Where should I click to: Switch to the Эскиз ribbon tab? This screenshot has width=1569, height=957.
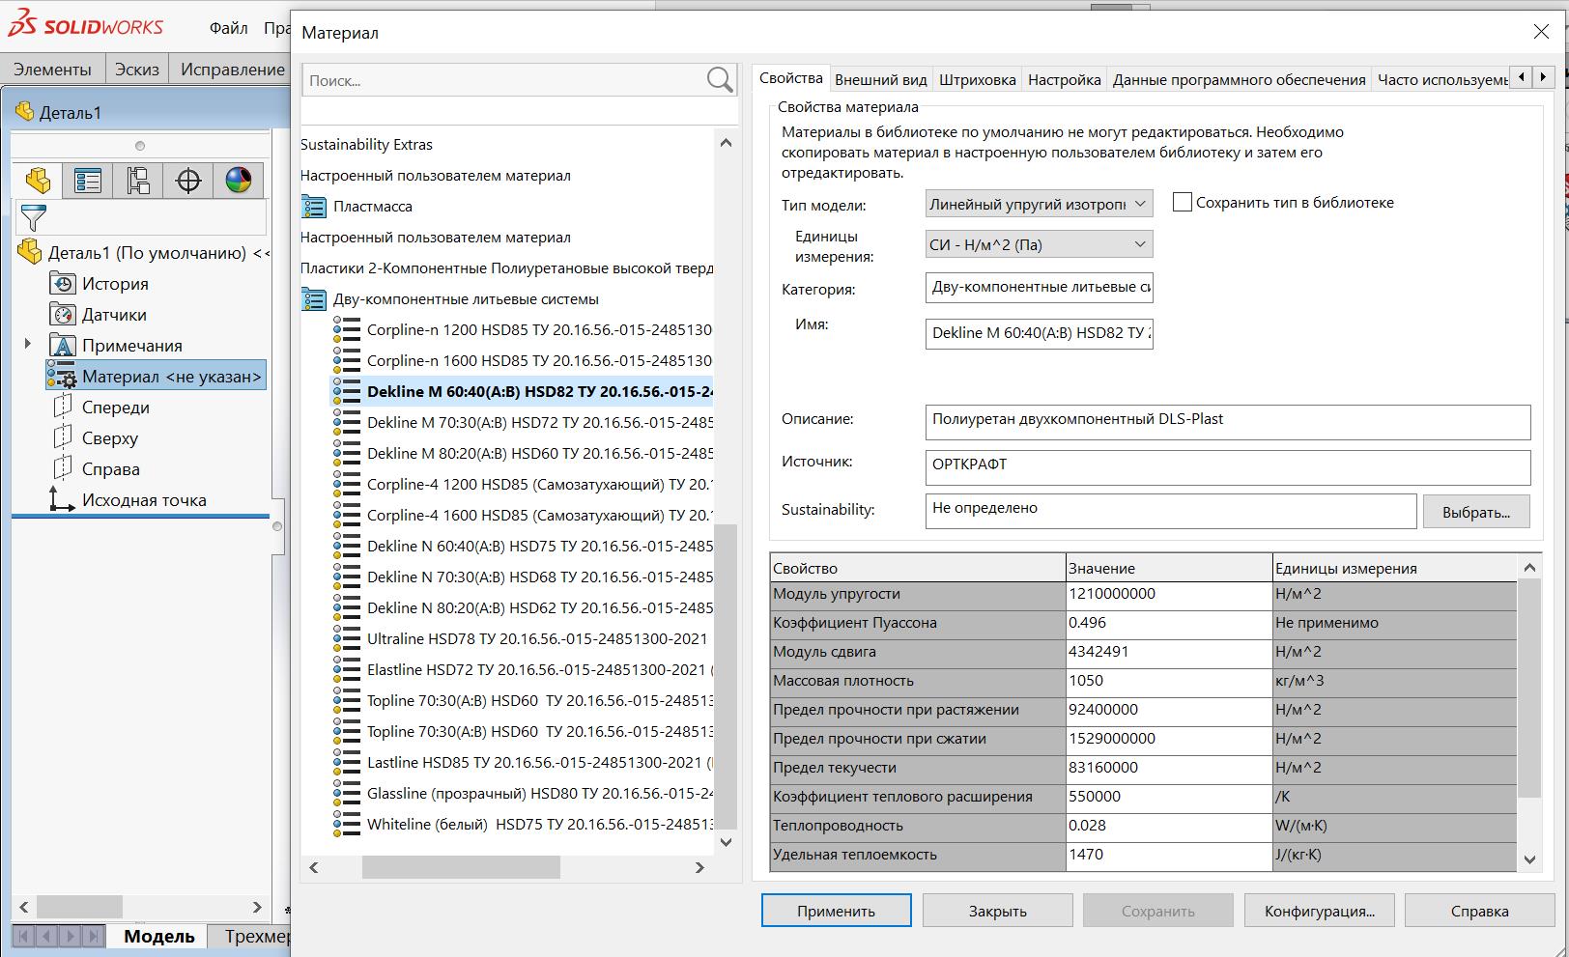pyautogui.click(x=136, y=69)
